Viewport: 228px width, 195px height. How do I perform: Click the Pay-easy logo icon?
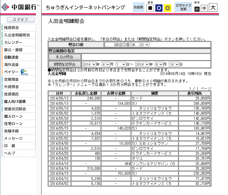pyautogui.click(x=24, y=72)
